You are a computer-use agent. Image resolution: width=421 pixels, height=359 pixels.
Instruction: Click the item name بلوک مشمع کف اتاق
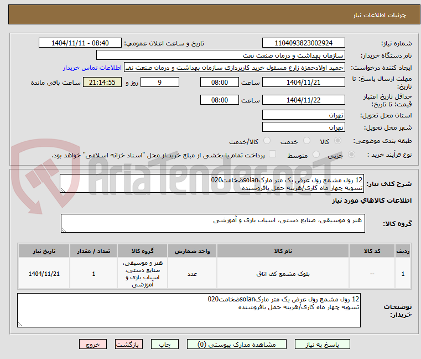[283, 274]
